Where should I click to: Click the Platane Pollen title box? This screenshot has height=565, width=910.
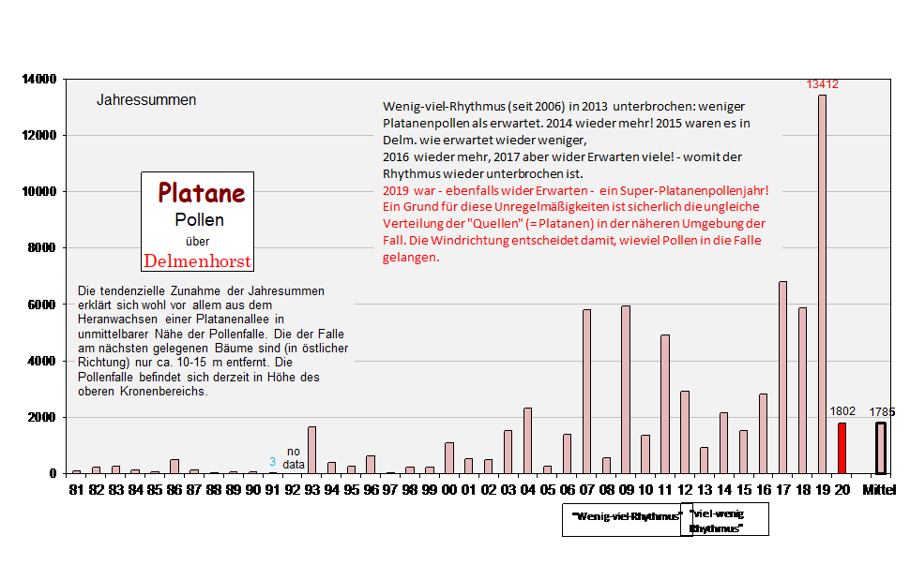198,221
